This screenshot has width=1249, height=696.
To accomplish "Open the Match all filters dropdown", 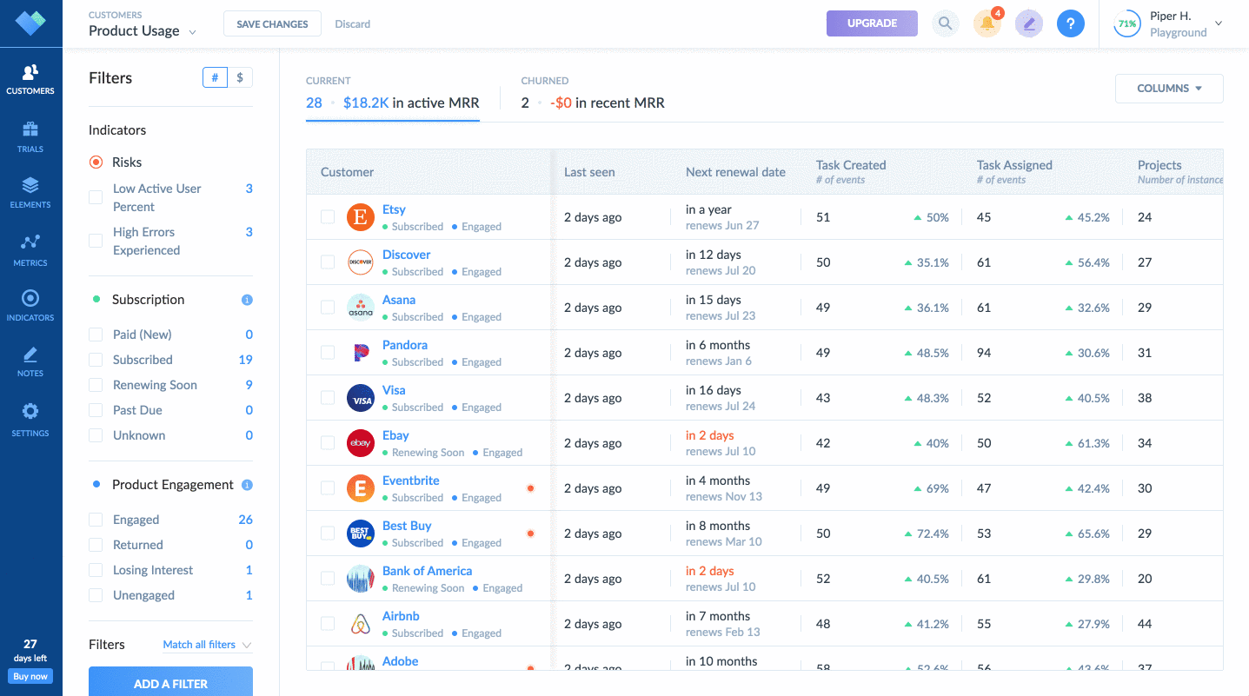I will pos(207,645).
